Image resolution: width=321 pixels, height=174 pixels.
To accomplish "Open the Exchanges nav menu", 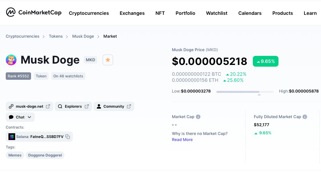I will click(x=132, y=13).
